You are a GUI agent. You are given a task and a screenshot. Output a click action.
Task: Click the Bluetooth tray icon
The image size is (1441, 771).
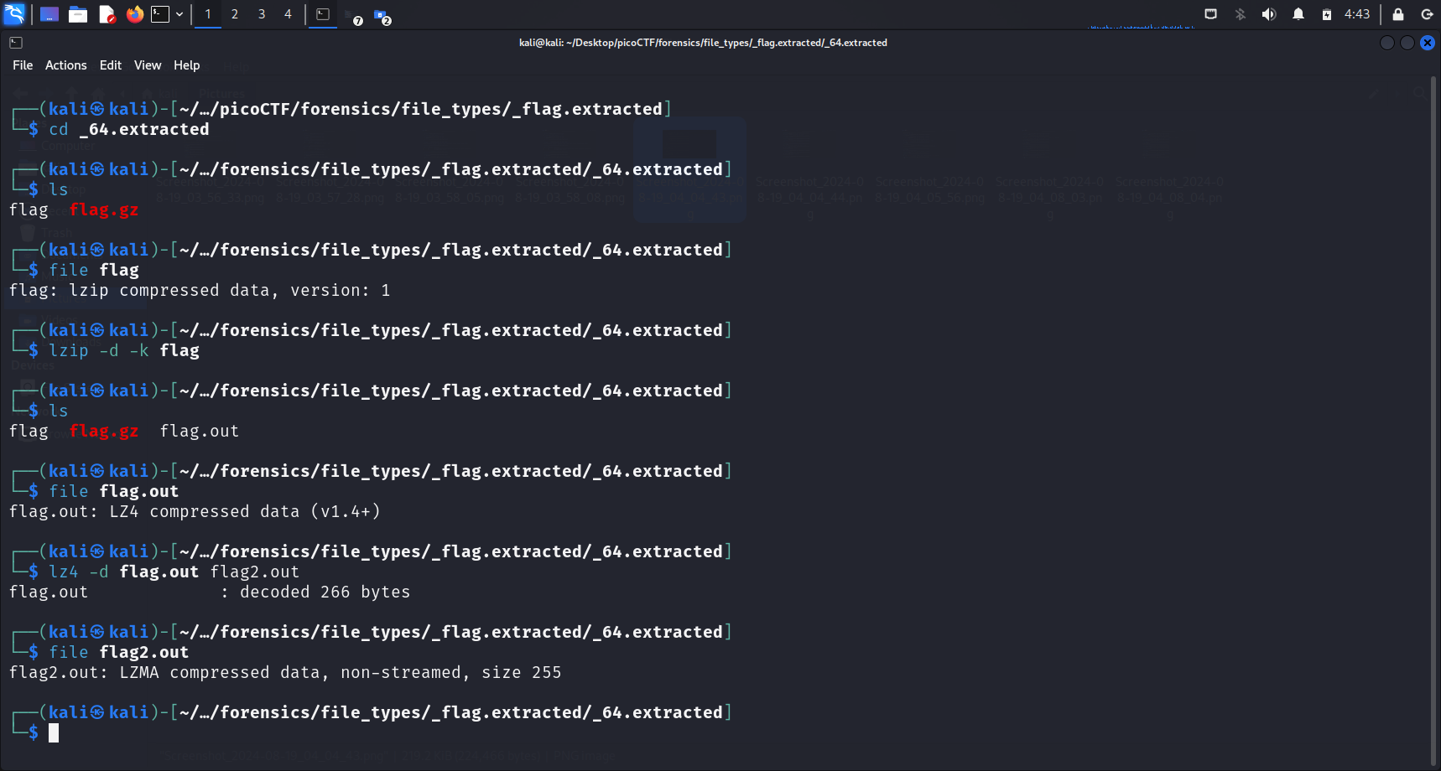point(1240,14)
